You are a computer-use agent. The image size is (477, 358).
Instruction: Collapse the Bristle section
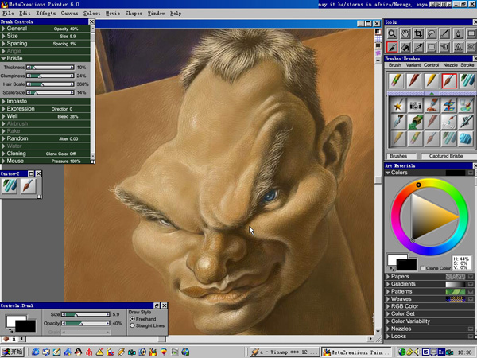(x=3, y=58)
